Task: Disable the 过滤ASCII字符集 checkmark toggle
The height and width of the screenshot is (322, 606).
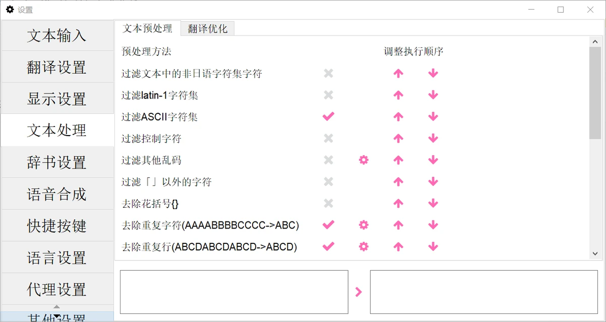Action: point(328,117)
